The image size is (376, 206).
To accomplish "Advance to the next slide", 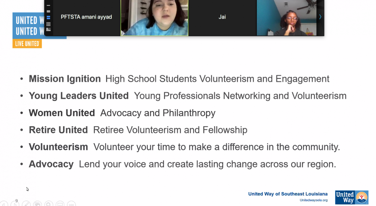I will coord(15,204).
